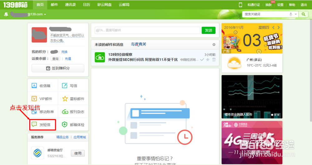The image size is (312, 165).
Task: Click 换肤 skin link
Action: point(268,5)
